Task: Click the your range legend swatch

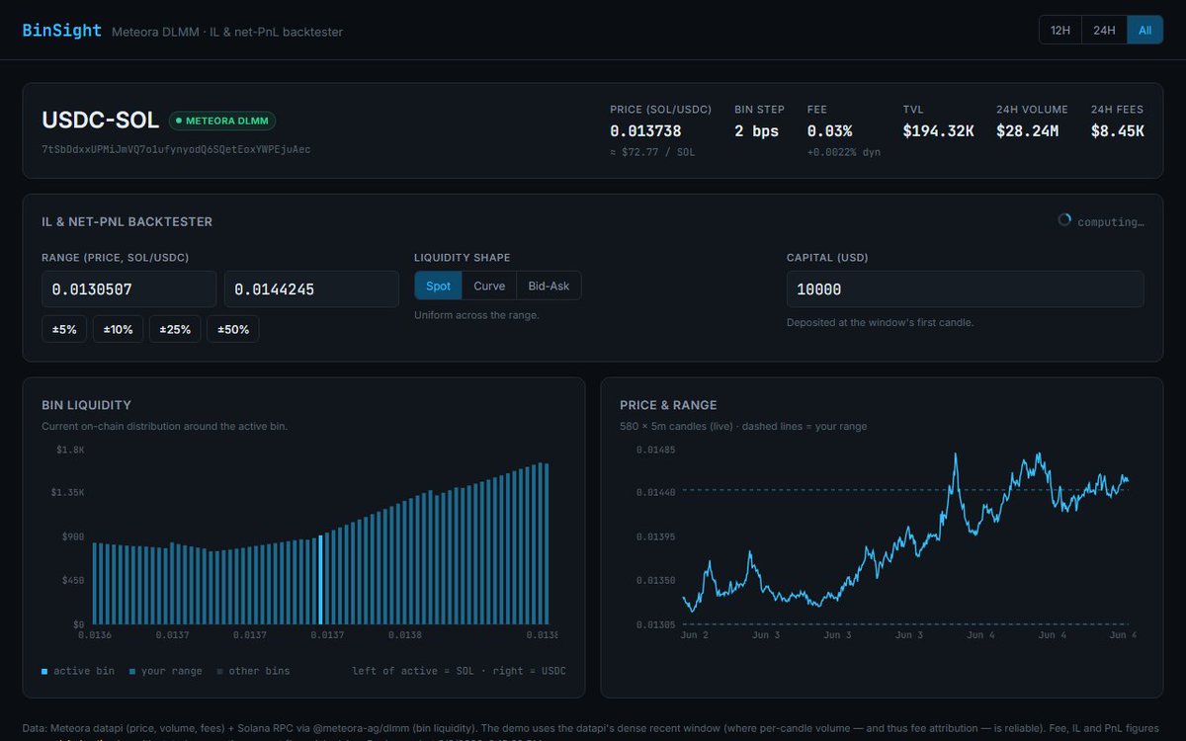Action: pos(132,672)
